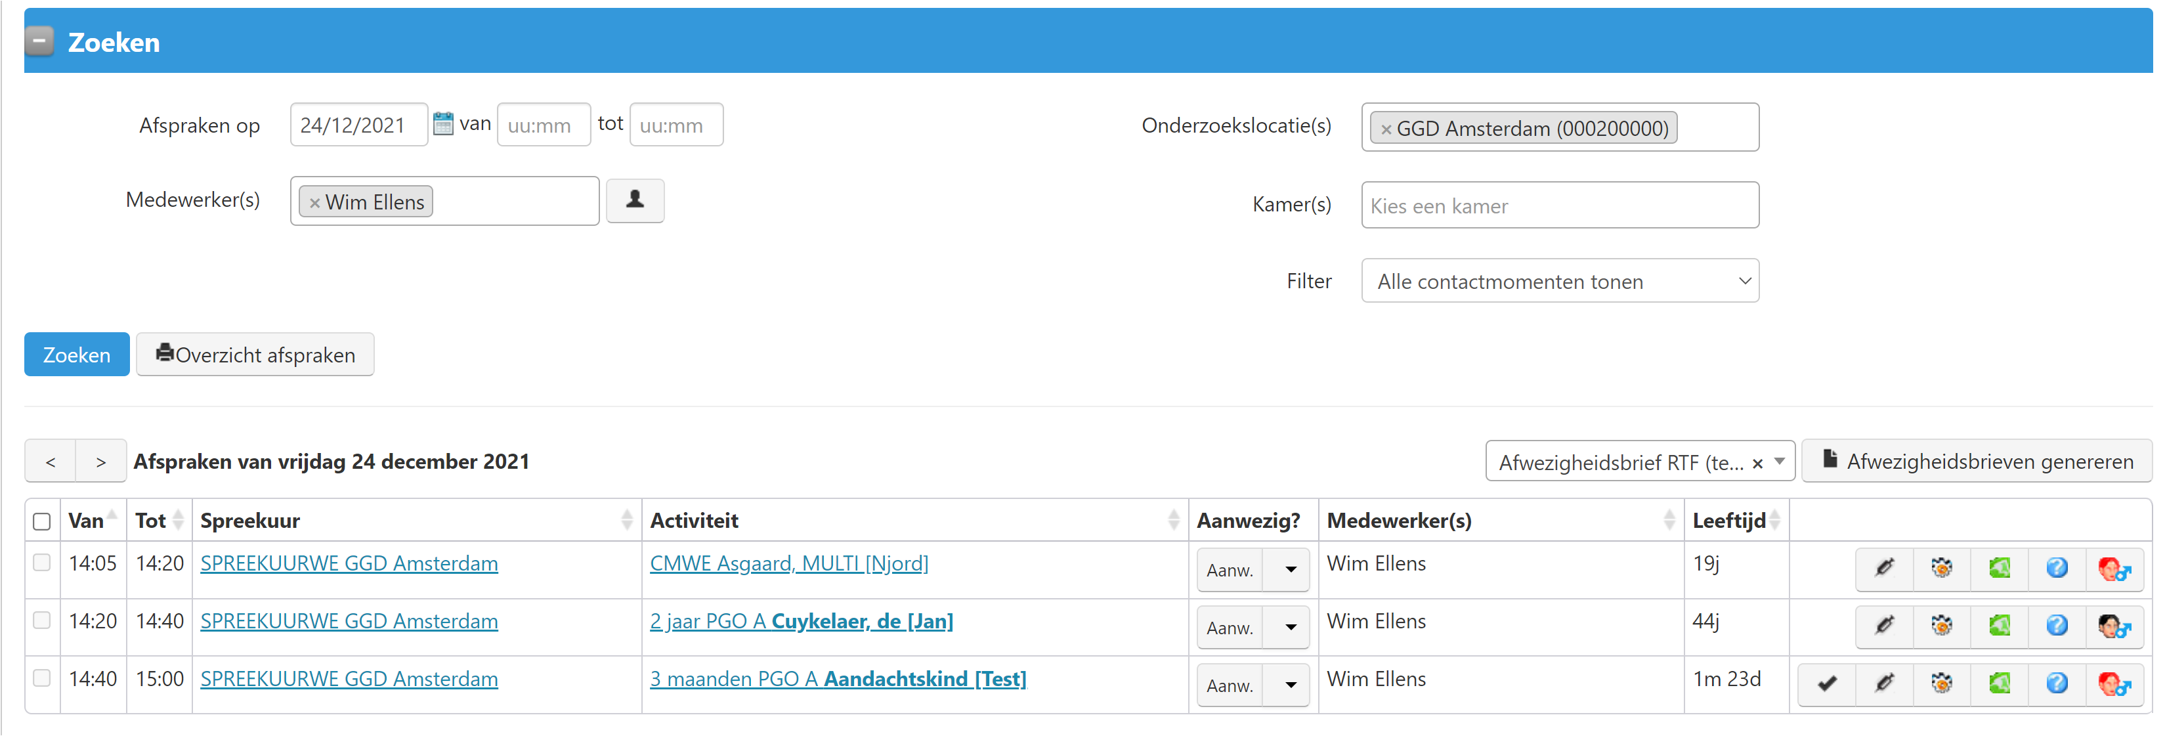Click the green icon in the 14:40 row
The height and width of the screenshot is (736, 2165).
pyautogui.click(x=2000, y=684)
